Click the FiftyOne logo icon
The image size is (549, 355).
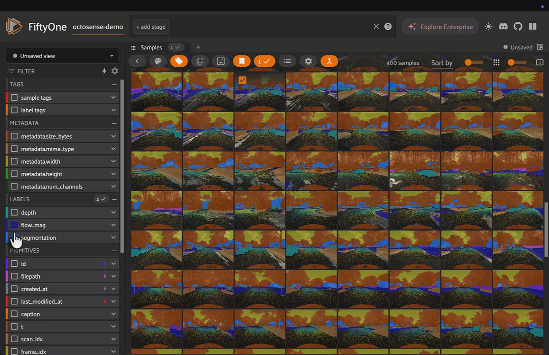click(14, 27)
